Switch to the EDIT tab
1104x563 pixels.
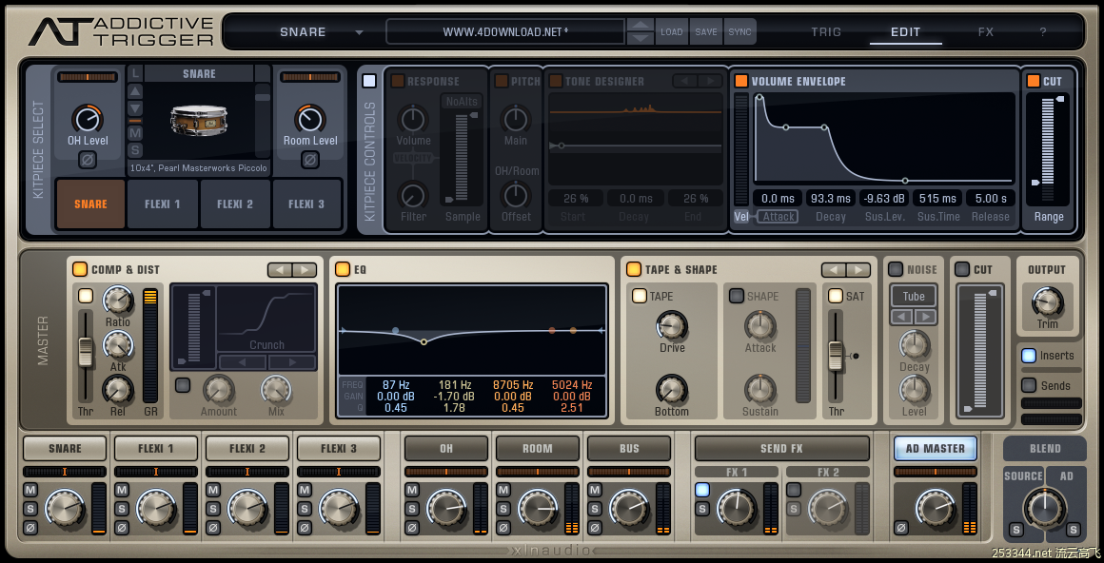tap(905, 31)
